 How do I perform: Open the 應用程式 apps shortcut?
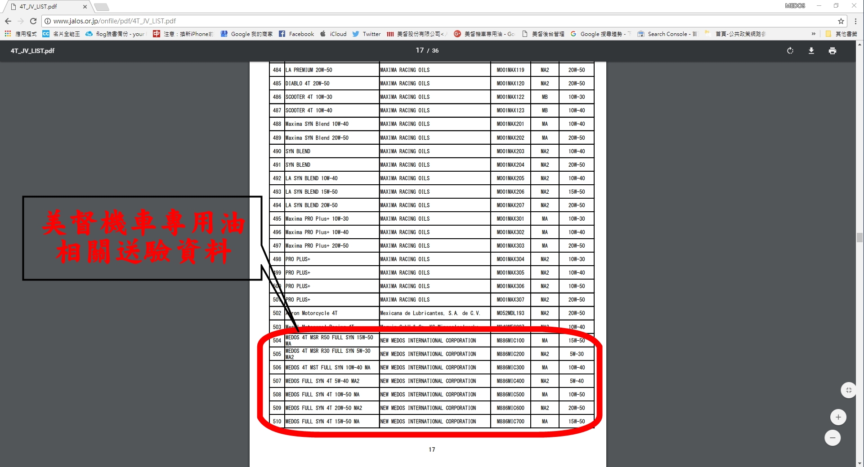click(x=21, y=34)
